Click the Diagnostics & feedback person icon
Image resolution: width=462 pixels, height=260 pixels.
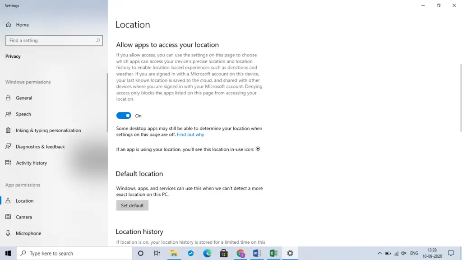(x=8, y=146)
